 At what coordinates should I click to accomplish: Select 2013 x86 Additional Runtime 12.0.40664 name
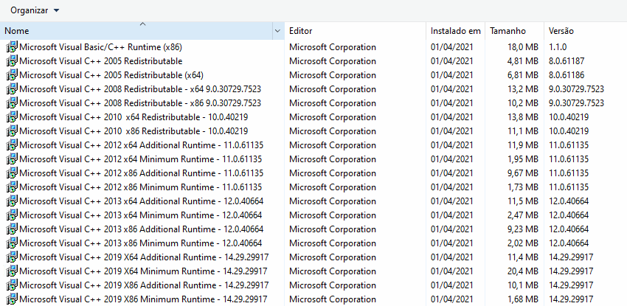pos(141,229)
